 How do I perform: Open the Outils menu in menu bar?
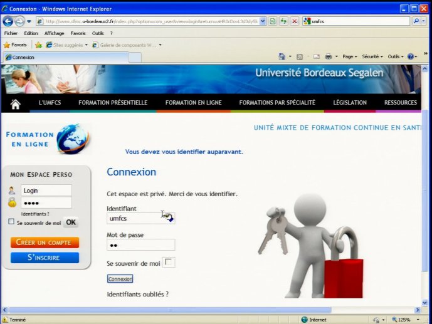click(98, 33)
